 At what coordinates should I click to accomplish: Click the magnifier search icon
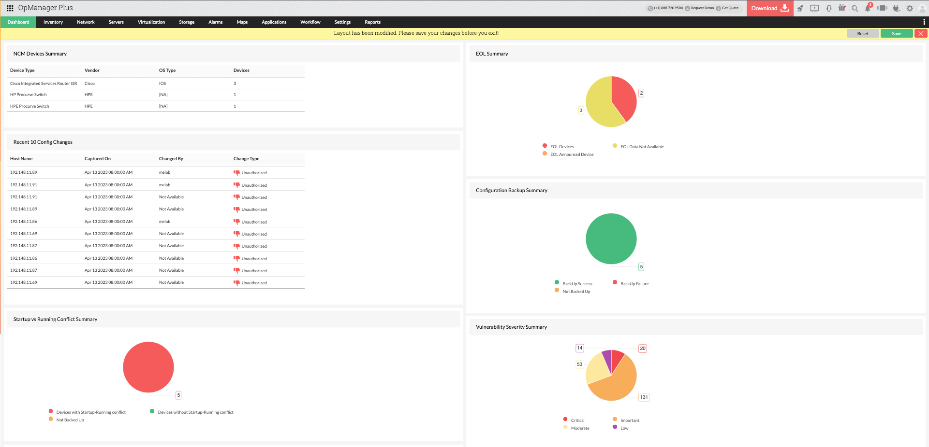coord(855,8)
